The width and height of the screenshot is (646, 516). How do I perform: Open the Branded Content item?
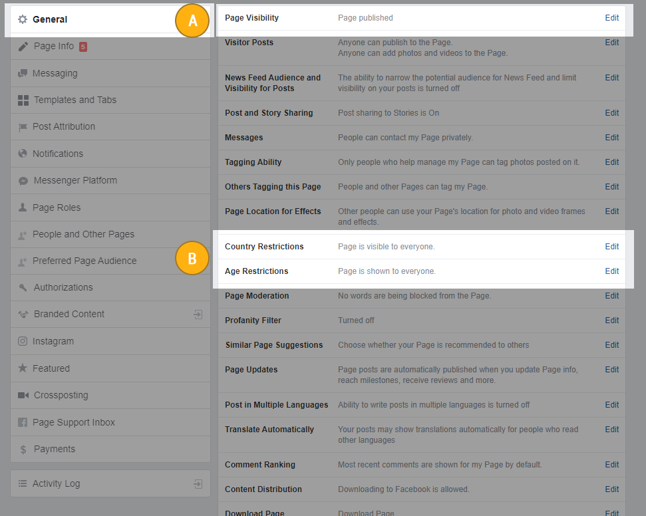coord(110,315)
